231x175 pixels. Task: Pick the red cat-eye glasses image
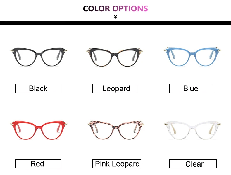[39, 130]
